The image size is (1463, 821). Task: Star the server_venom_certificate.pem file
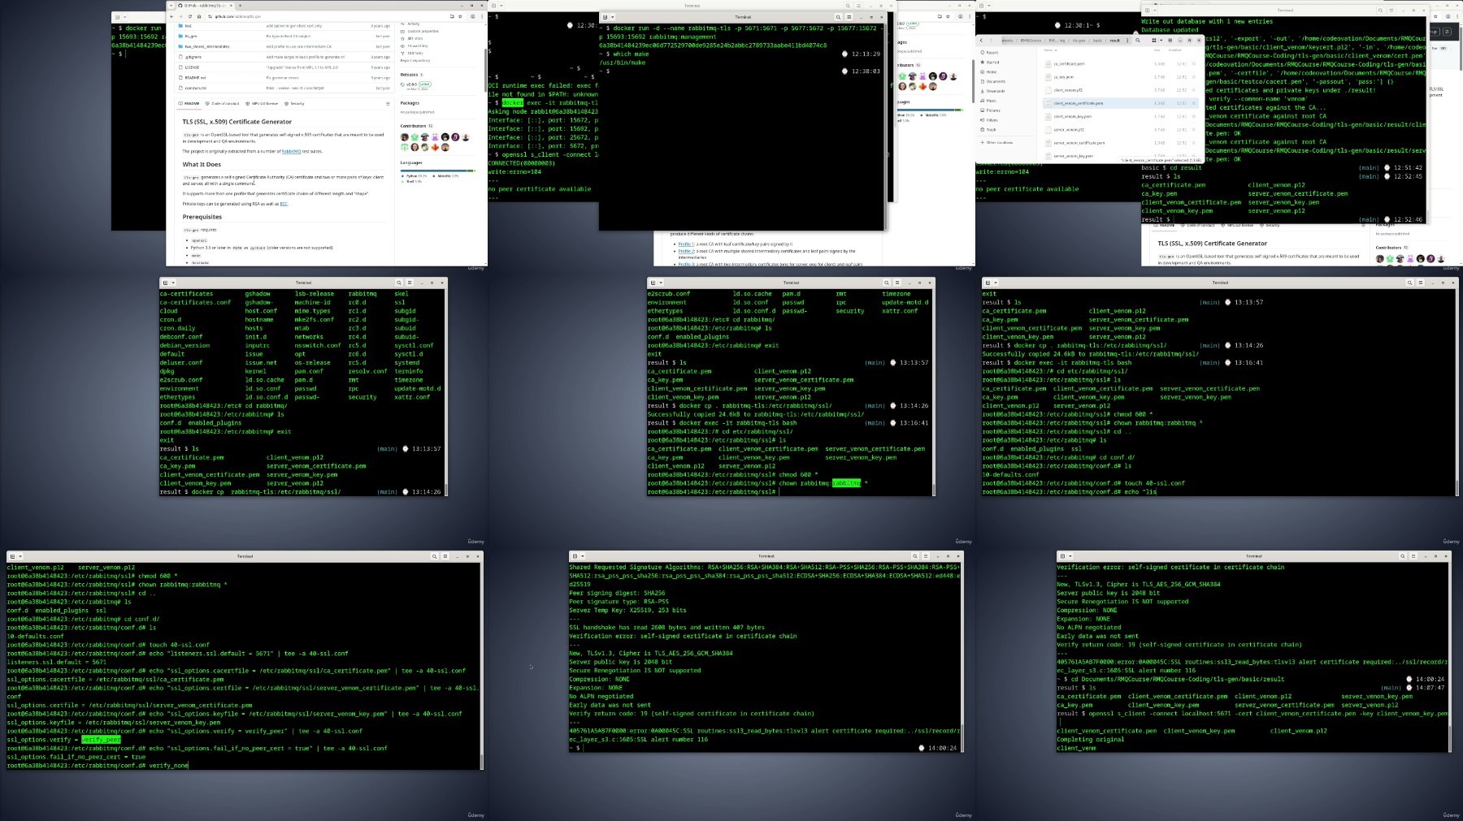[1194, 143]
